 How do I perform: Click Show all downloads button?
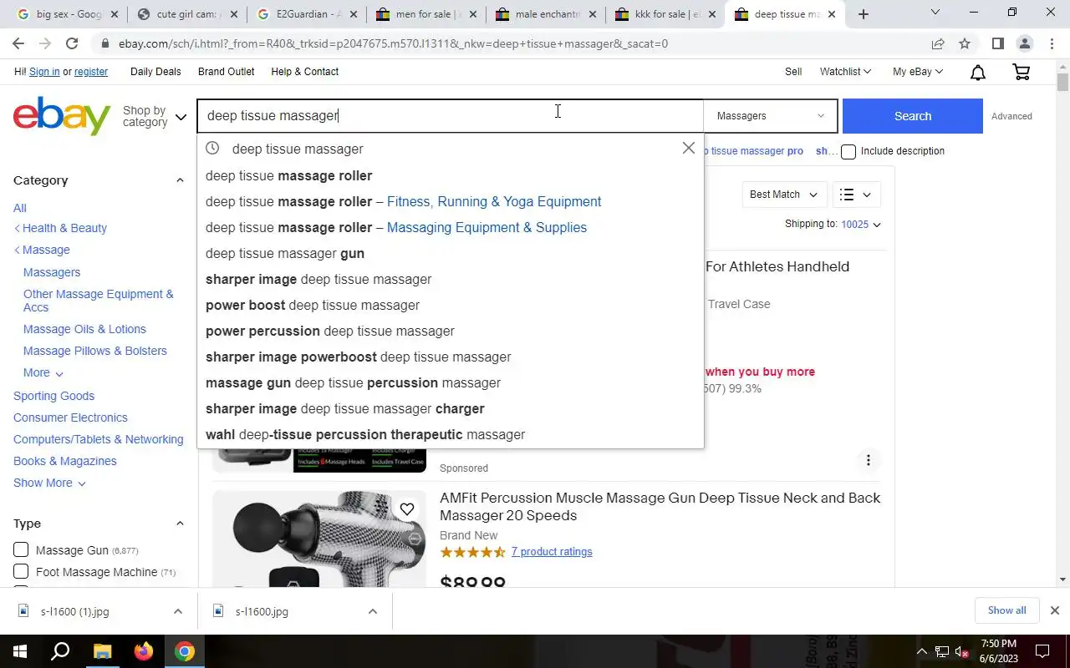click(x=1006, y=610)
